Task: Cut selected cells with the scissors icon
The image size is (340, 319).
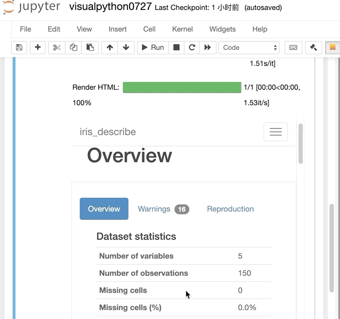Action: pyautogui.click(x=56, y=47)
